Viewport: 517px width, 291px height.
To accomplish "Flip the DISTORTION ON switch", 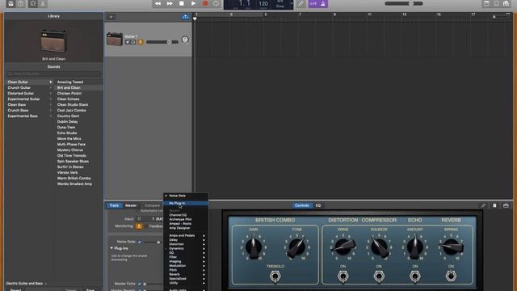I will tap(343, 276).
